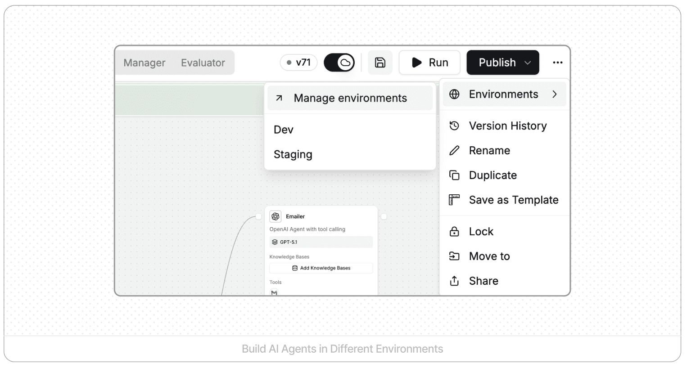Image resolution: width=687 pixels, height=368 pixels.
Task: Select Share in the options menu
Action: (x=504, y=281)
